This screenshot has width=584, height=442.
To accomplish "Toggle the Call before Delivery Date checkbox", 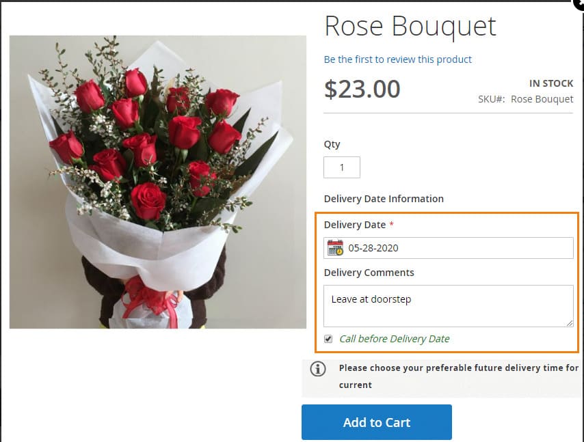I will pos(328,339).
